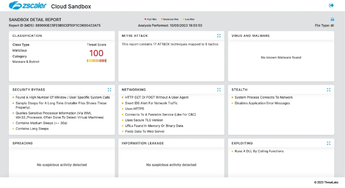Open 'Snort IDS Alert For Network Traffic' item
The height and width of the screenshot is (188, 345).
pos(151,103)
